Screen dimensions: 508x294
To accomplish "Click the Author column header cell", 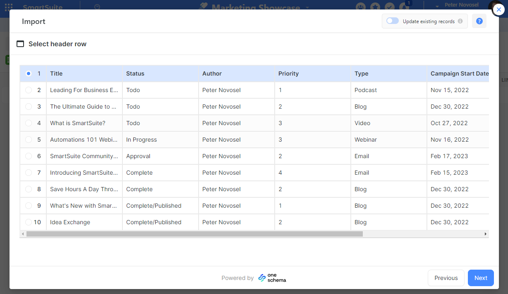I will tap(237, 73).
